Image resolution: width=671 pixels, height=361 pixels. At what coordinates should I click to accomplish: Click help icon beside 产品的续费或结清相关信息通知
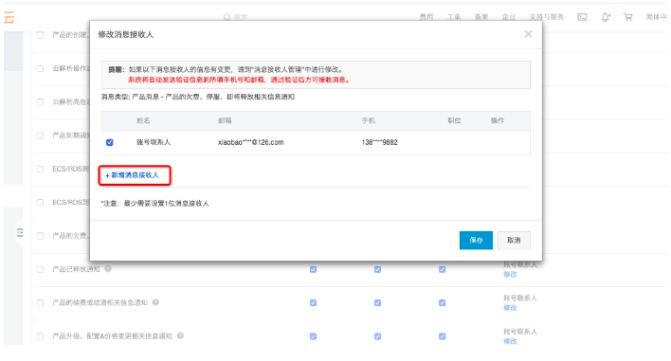pyautogui.click(x=155, y=302)
